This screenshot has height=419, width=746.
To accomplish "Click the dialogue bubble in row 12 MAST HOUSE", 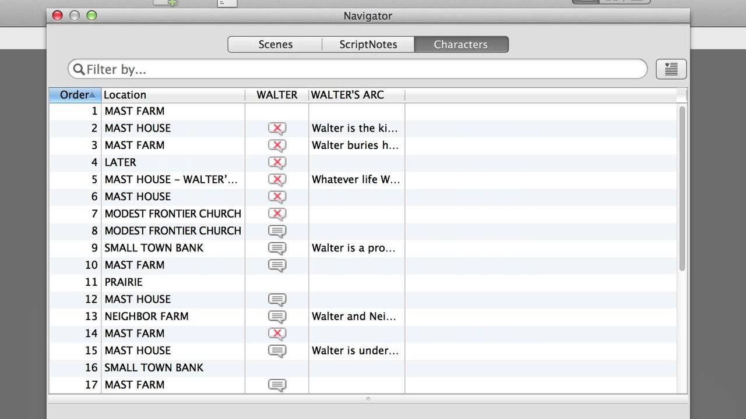I will coord(277,300).
